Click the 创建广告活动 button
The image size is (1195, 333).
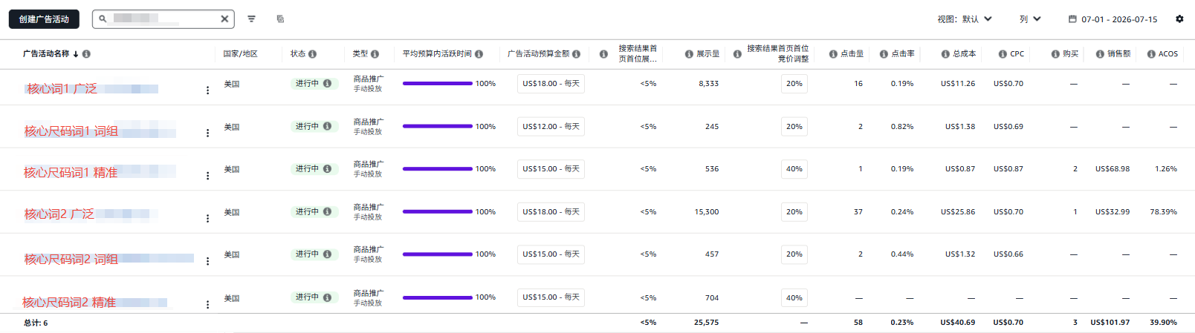pos(44,19)
